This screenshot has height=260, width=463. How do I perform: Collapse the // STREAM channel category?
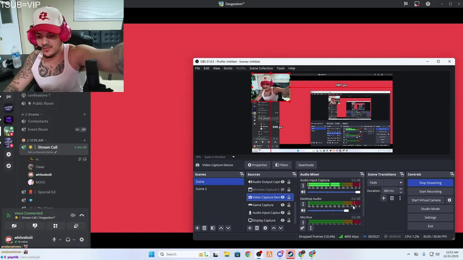(x=34, y=140)
